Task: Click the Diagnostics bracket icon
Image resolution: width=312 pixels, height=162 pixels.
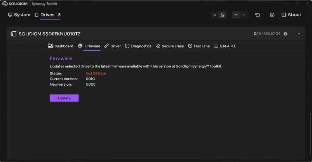Action: pos(127,46)
